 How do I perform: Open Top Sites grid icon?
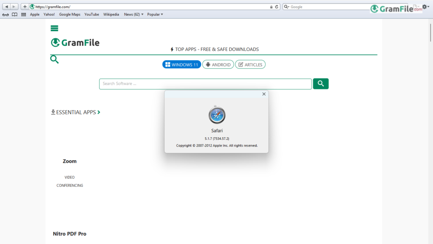[x=24, y=14]
